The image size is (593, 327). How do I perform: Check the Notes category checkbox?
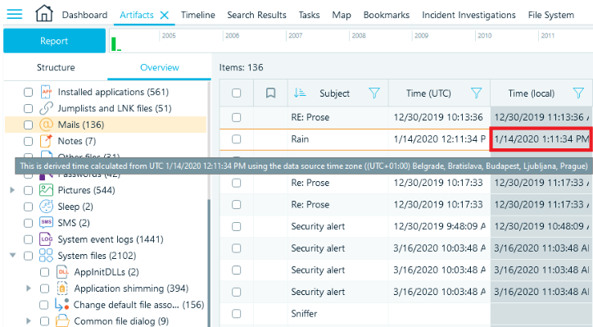[29, 141]
